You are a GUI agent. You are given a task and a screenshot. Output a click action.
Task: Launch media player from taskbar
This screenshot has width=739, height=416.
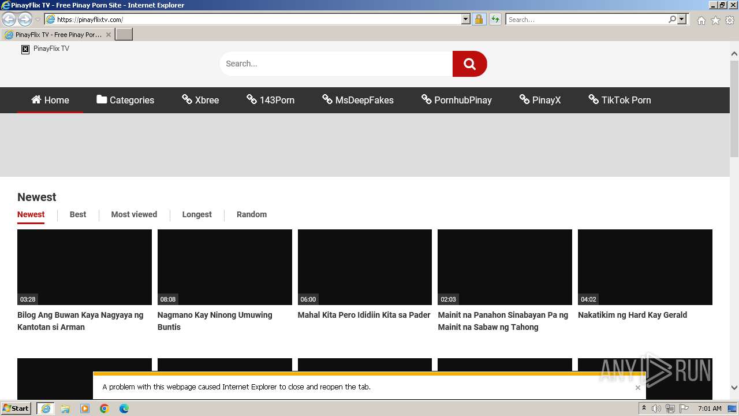point(85,408)
